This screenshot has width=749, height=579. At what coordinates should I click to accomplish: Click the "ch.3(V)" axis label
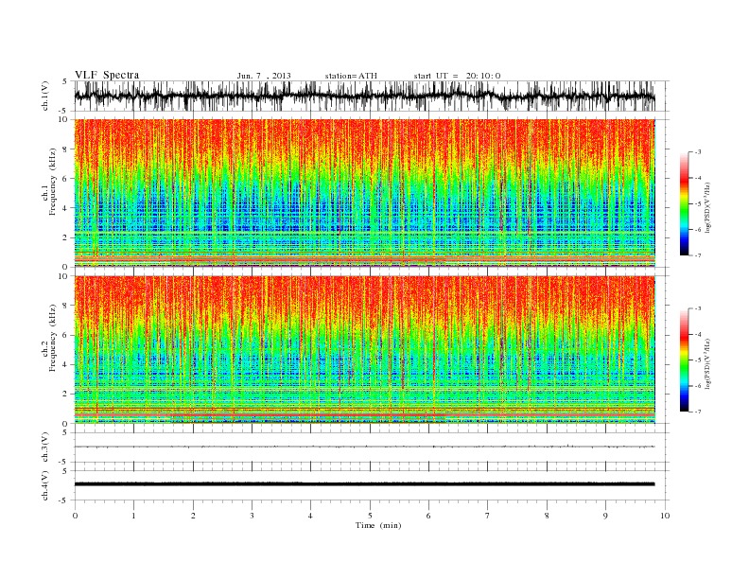pos(45,447)
